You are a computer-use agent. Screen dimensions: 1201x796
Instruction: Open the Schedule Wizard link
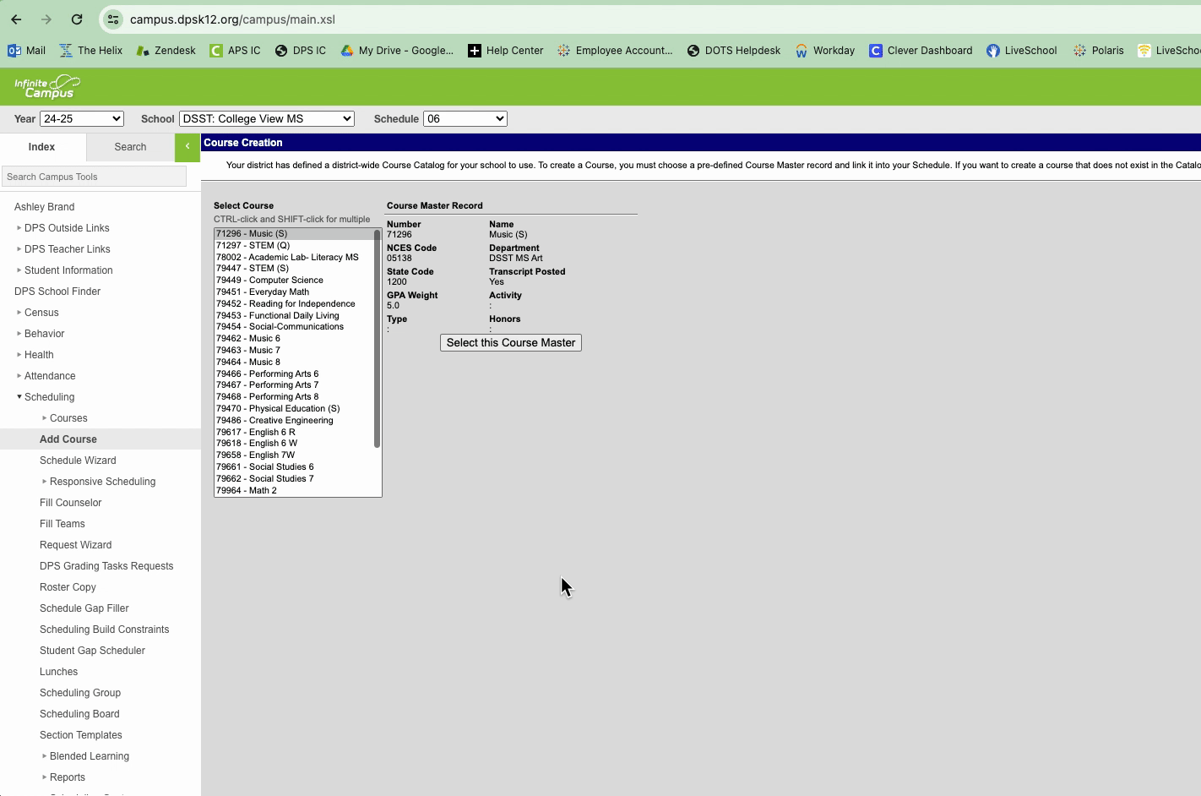[78, 461]
